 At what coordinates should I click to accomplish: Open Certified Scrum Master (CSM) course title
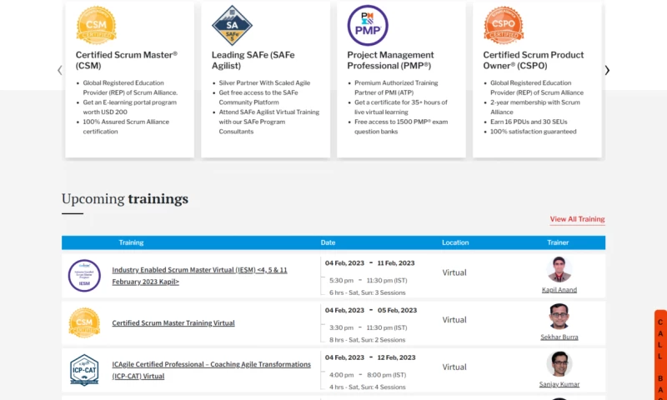coord(127,60)
